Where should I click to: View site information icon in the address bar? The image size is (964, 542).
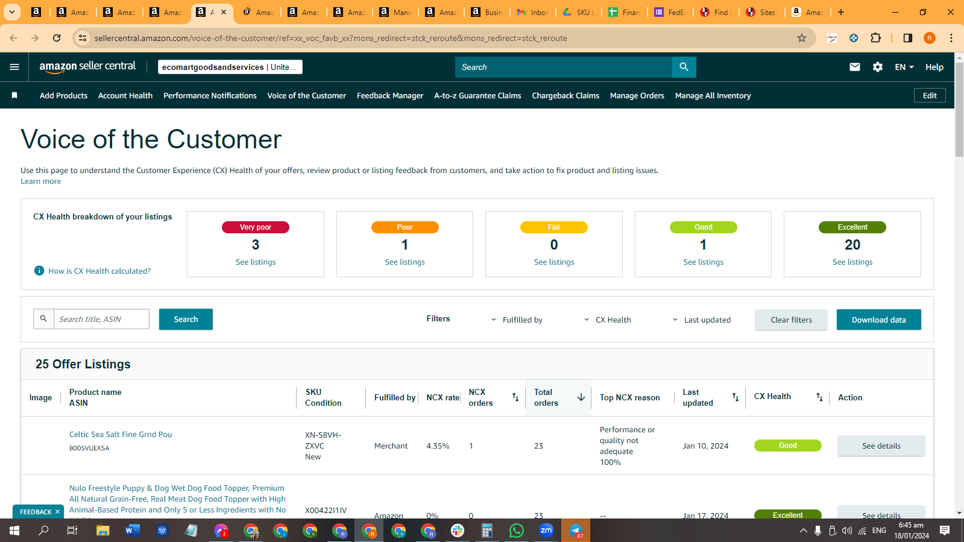[83, 38]
